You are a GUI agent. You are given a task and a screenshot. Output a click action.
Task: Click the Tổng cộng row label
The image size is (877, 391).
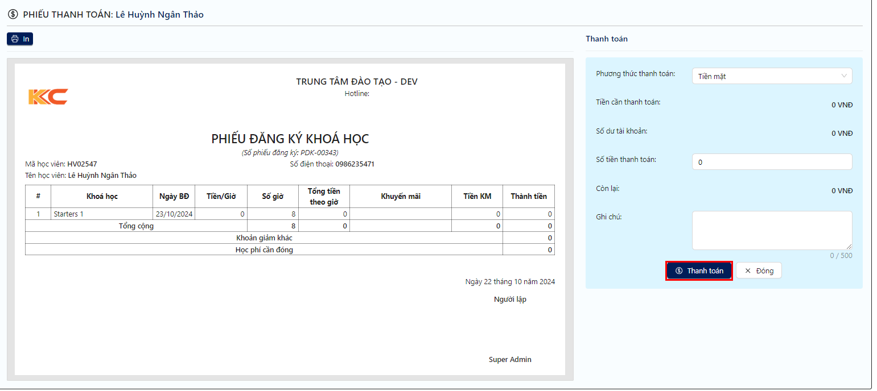click(136, 226)
